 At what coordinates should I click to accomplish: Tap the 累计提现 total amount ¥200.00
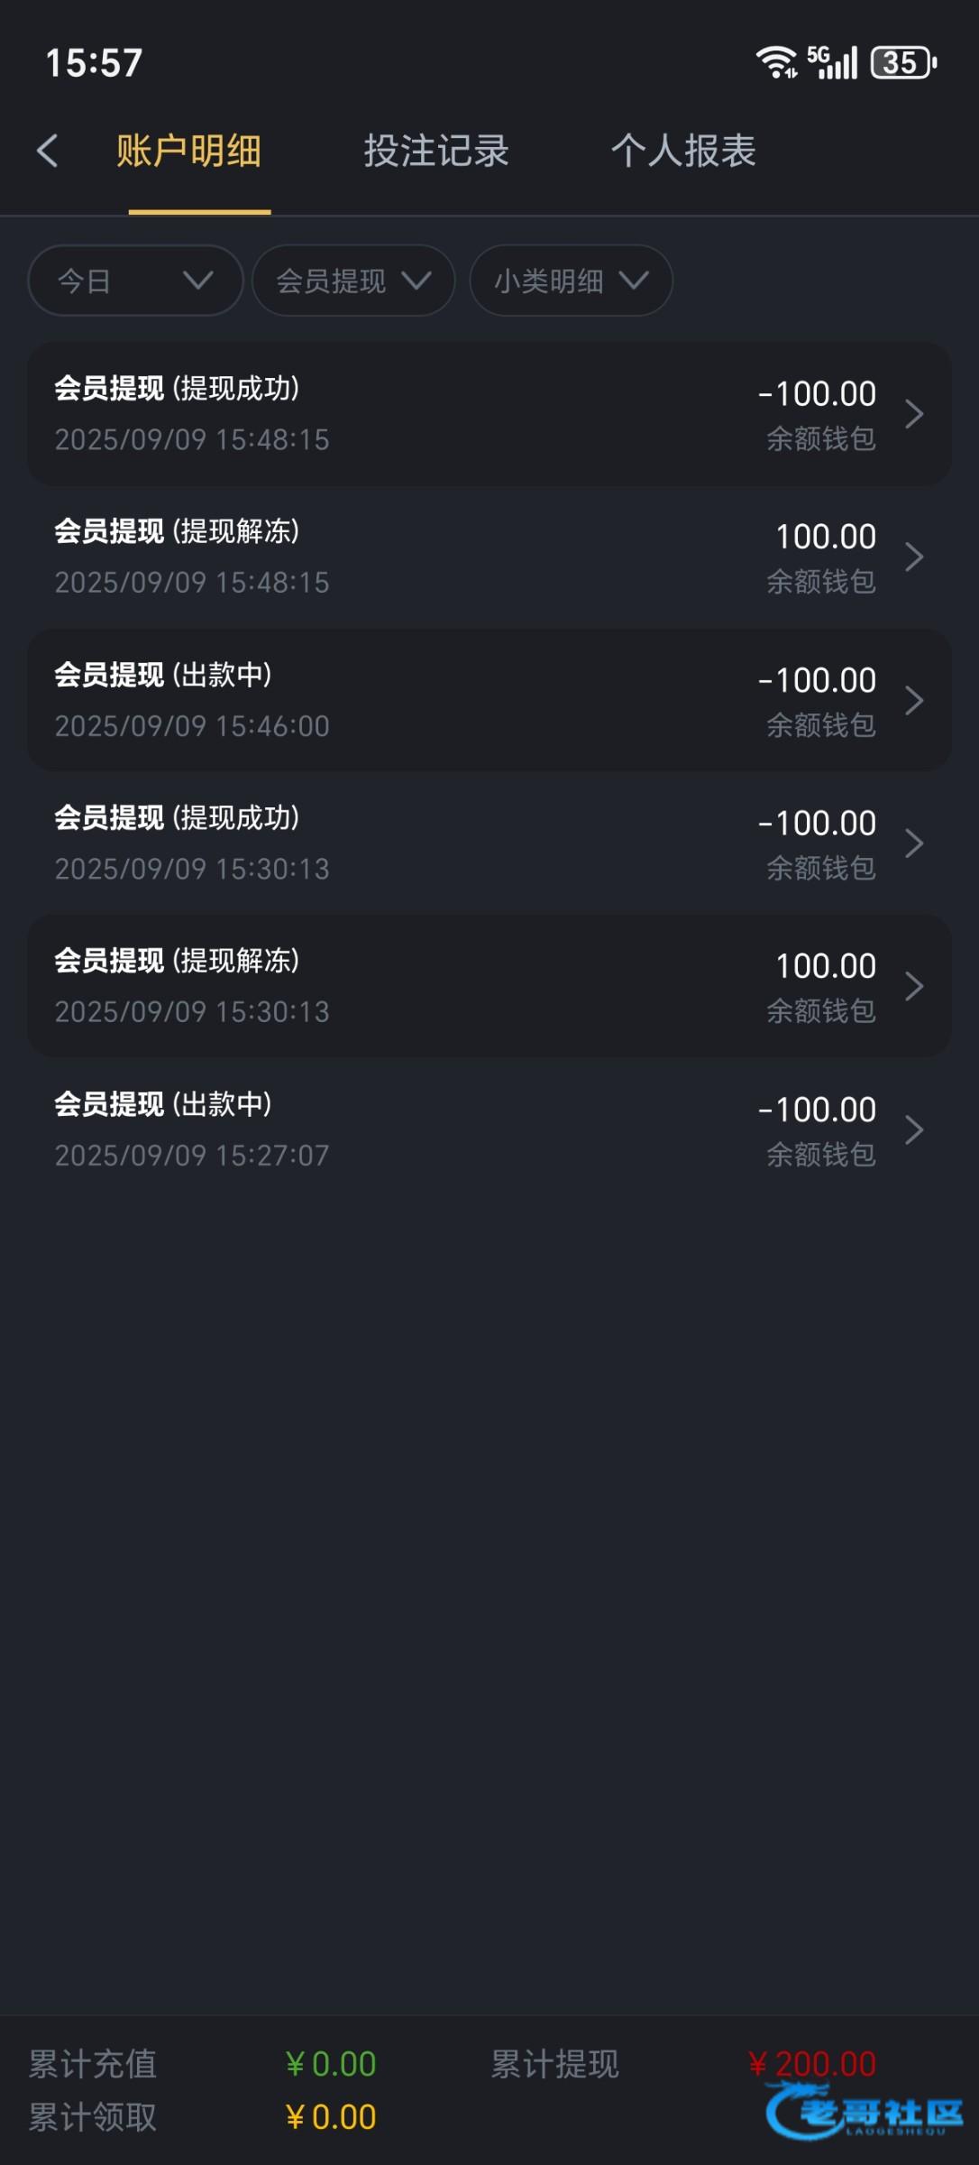click(x=811, y=2064)
